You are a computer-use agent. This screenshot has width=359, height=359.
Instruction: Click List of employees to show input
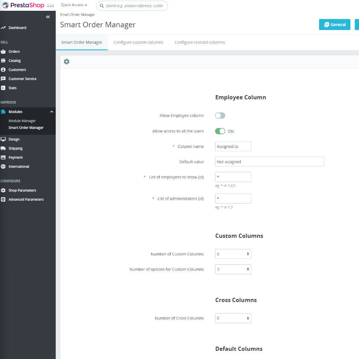(x=233, y=177)
